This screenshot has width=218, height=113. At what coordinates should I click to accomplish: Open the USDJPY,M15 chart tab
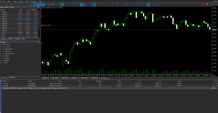click(x=84, y=78)
